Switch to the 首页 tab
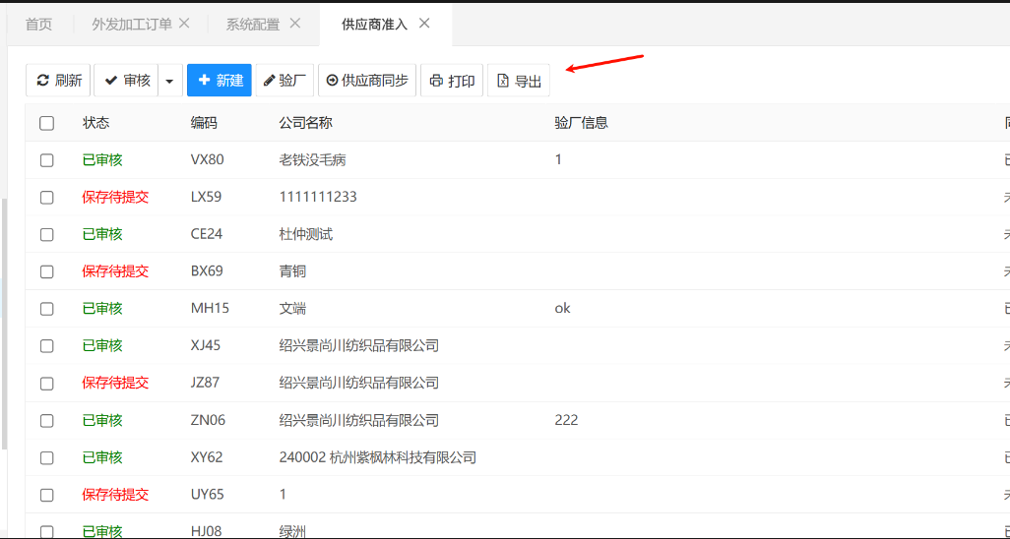Image resolution: width=1010 pixels, height=539 pixels. (x=38, y=25)
